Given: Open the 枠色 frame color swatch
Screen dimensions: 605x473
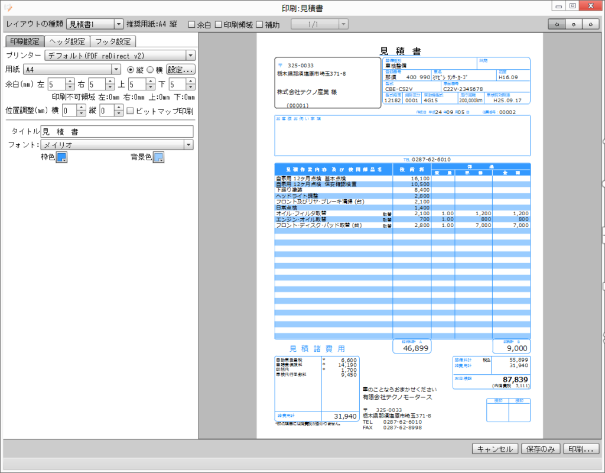Looking at the screenshot, I should [x=61, y=157].
